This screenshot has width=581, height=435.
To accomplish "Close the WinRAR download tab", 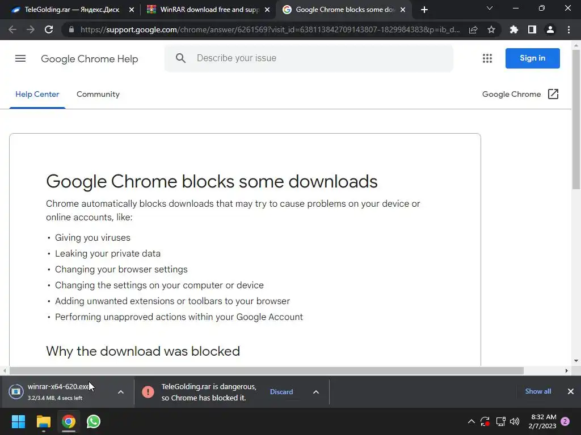I will [267, 10].
